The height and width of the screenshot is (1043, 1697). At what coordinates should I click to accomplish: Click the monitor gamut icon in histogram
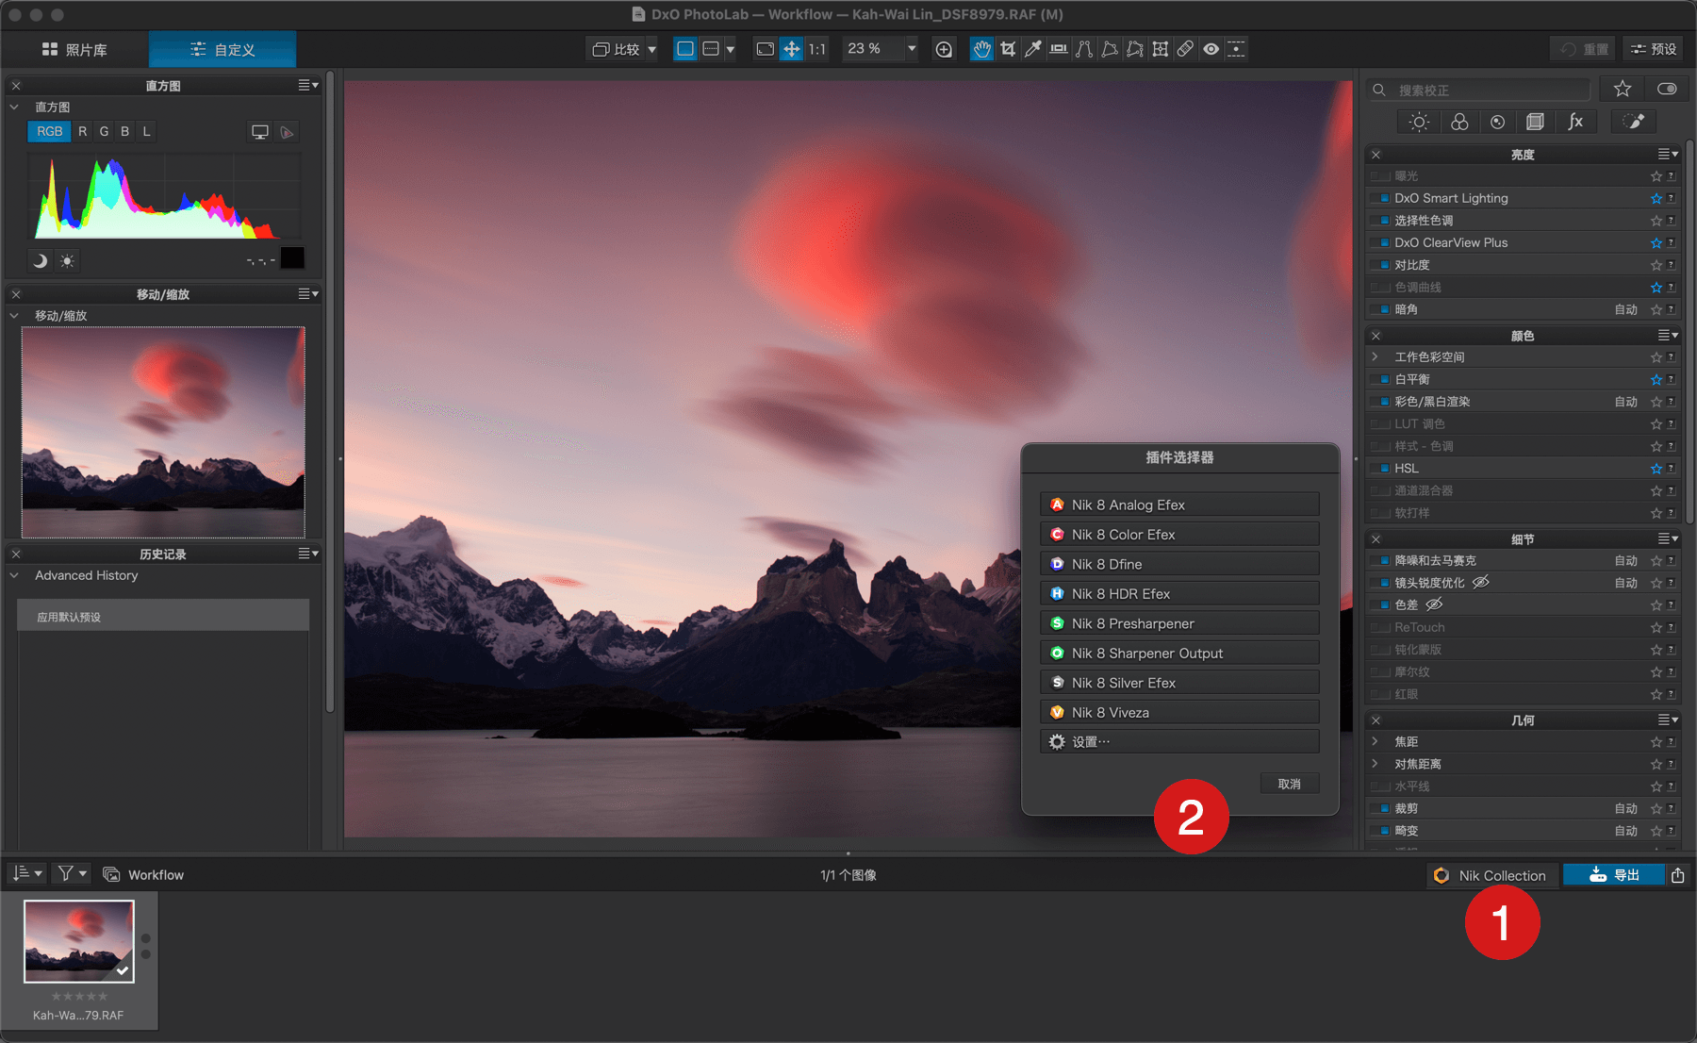pyautogui.click(x=260, y=132)
